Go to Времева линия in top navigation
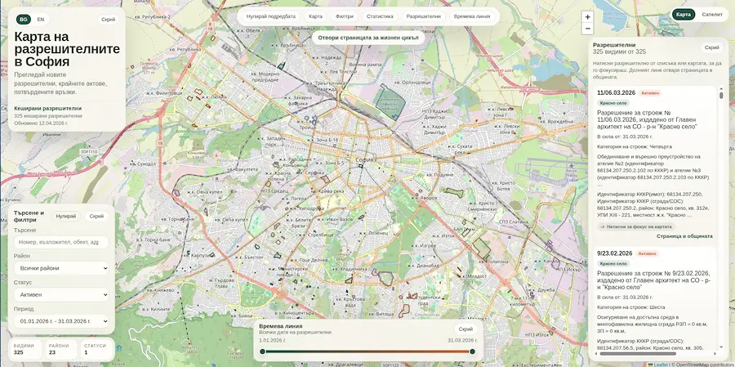 (x=470, y=16)
